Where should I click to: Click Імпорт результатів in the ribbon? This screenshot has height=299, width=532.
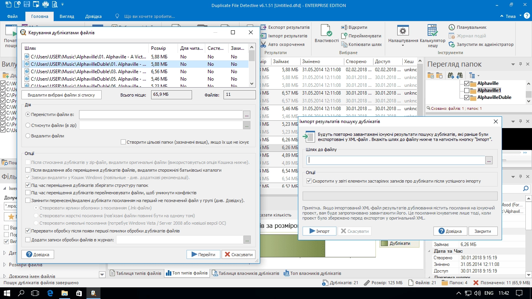coord(284,36)
